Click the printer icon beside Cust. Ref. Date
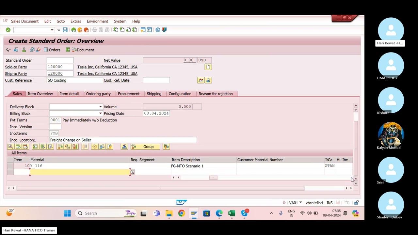This screenshot has height=235, width=418. point(208,80)
